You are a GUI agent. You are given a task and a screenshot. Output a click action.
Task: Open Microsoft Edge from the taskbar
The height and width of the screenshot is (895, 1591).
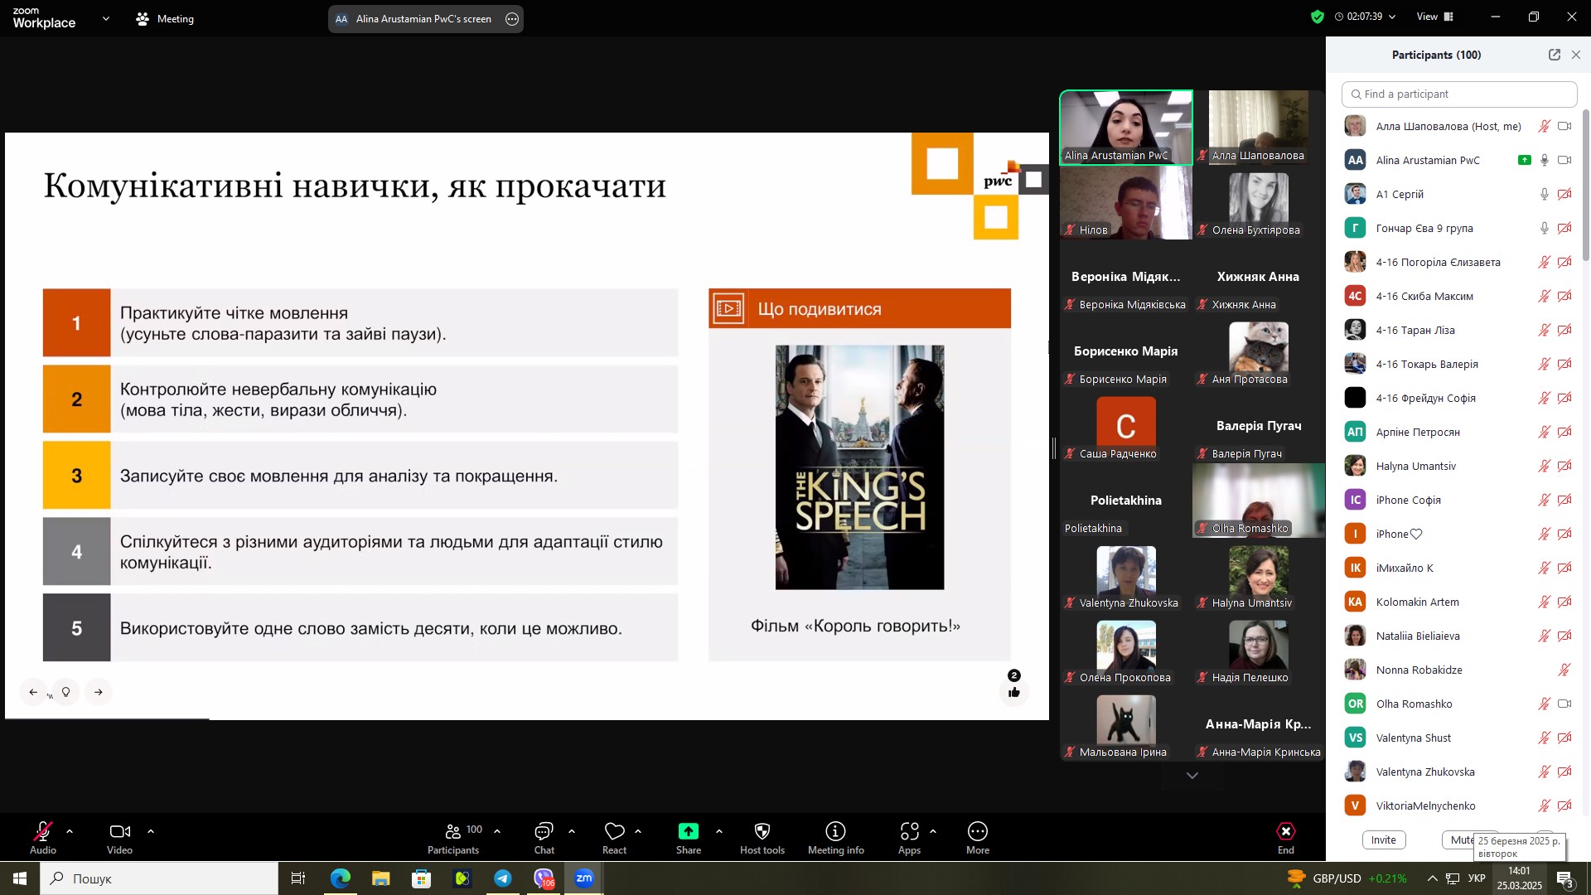tap(341, 878)
